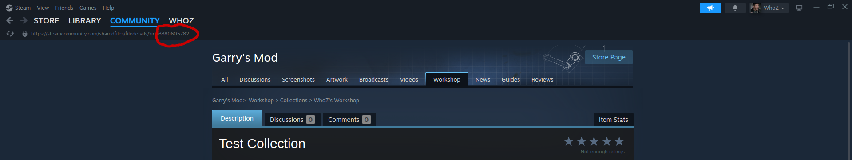852x160 pixels.
Task: Click the URL address bar
Action: click(110, 34)
